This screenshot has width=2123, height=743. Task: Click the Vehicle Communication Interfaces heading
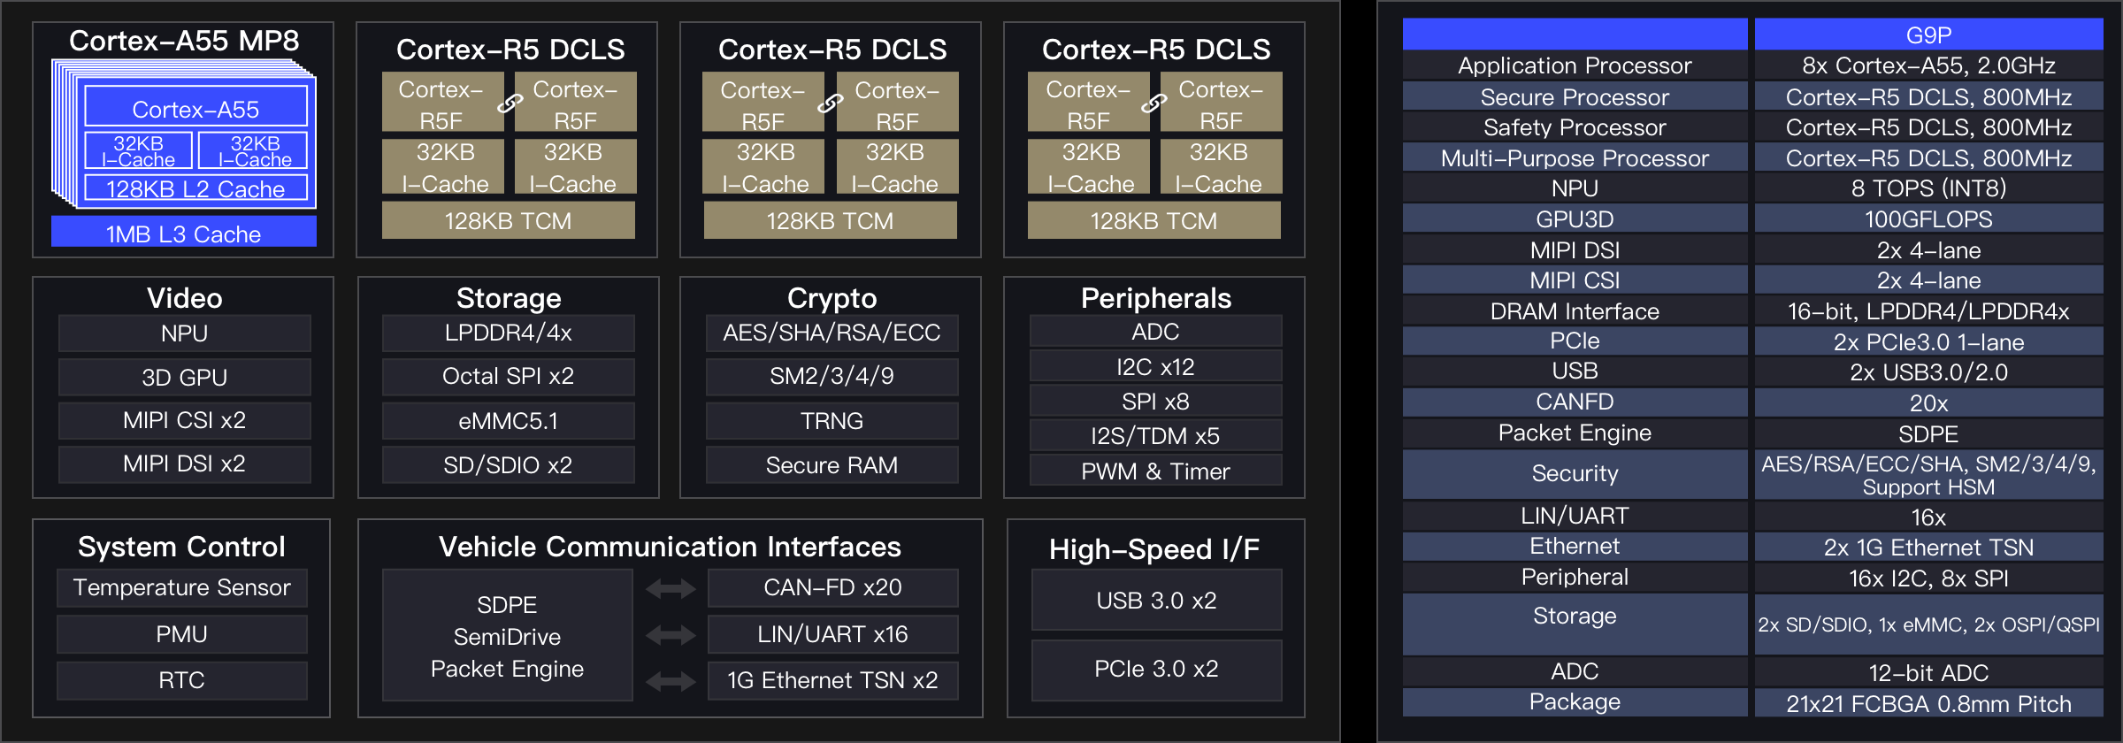click(670, 547)
